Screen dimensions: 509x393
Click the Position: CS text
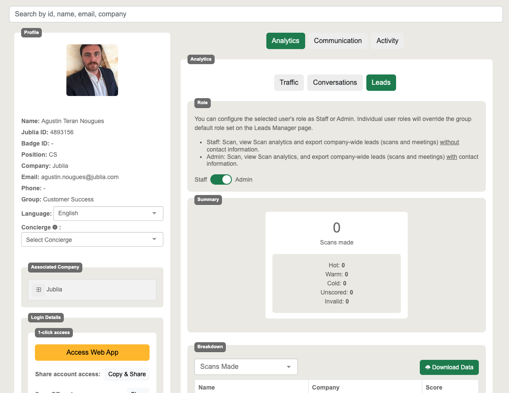[39, 155]
